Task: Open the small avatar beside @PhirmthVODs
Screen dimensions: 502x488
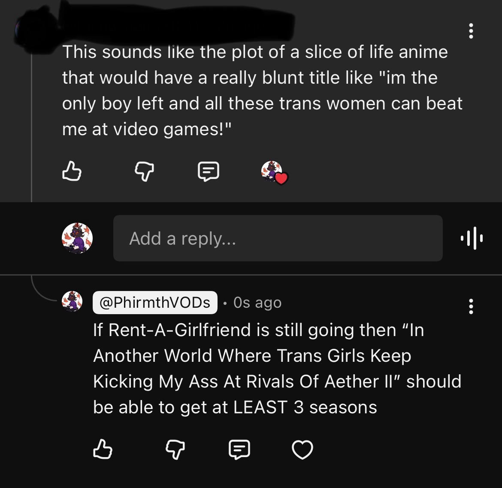Action: [x=73, y=301]
